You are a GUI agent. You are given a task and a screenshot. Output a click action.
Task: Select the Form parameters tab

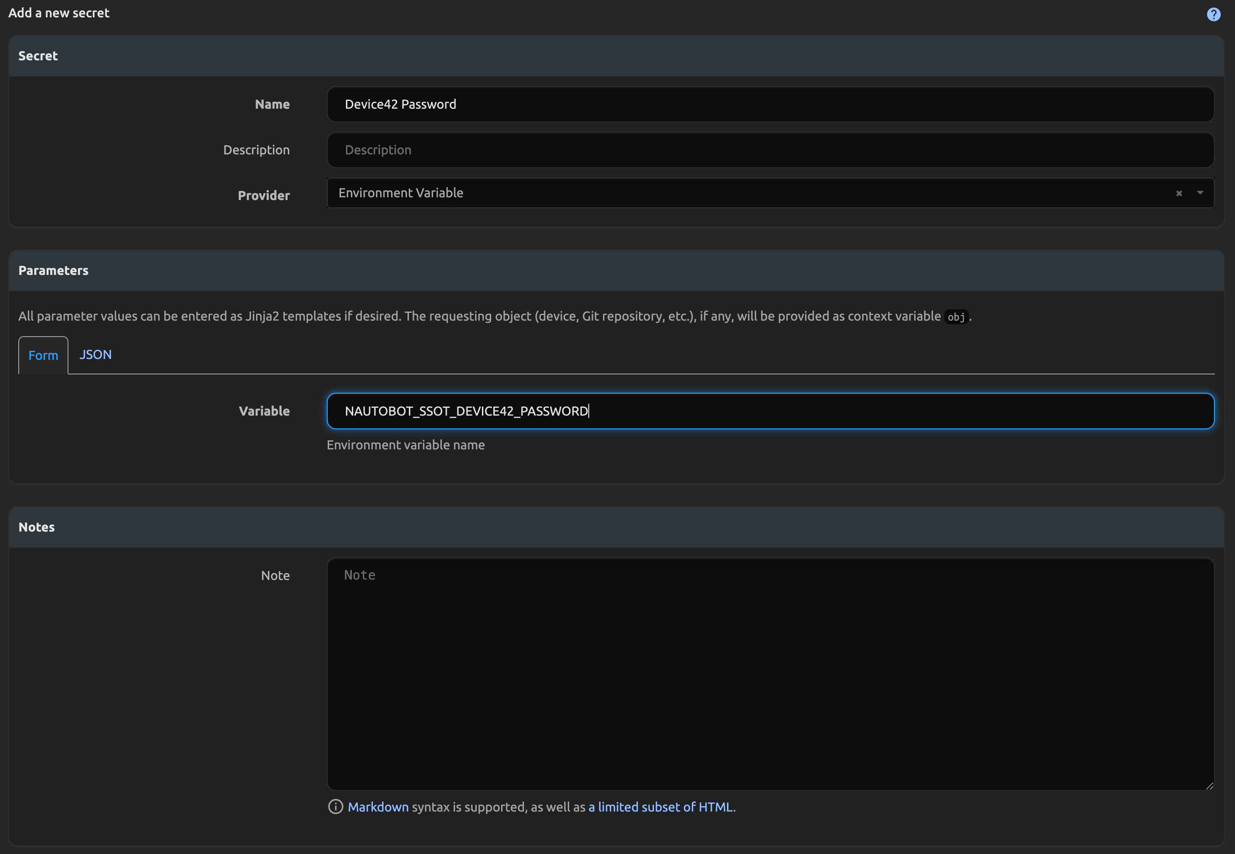point(43,355)
